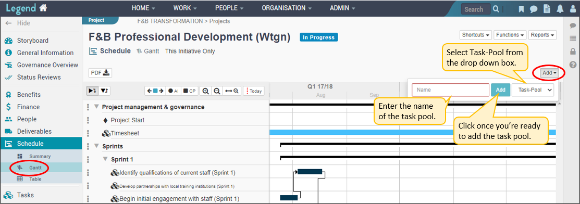The image size is (580, 204).
Task: Jump to Today in the Gantt
Action: tap(254, 91)
